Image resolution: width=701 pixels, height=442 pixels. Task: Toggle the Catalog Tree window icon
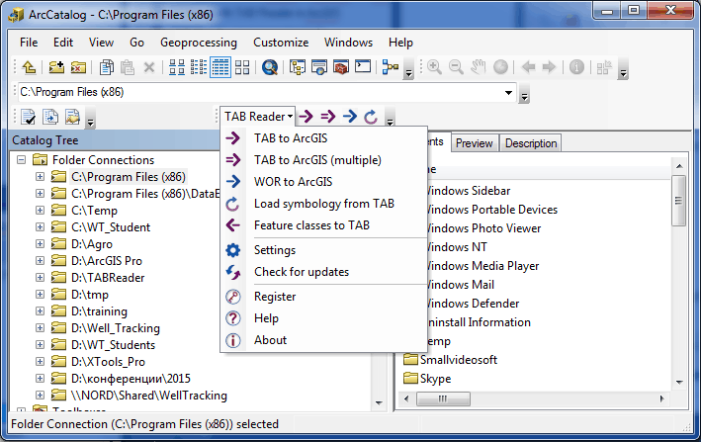pyautogui.click(x=298, y=67)
